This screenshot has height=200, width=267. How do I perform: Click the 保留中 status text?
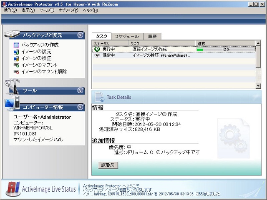coord(108,55)
